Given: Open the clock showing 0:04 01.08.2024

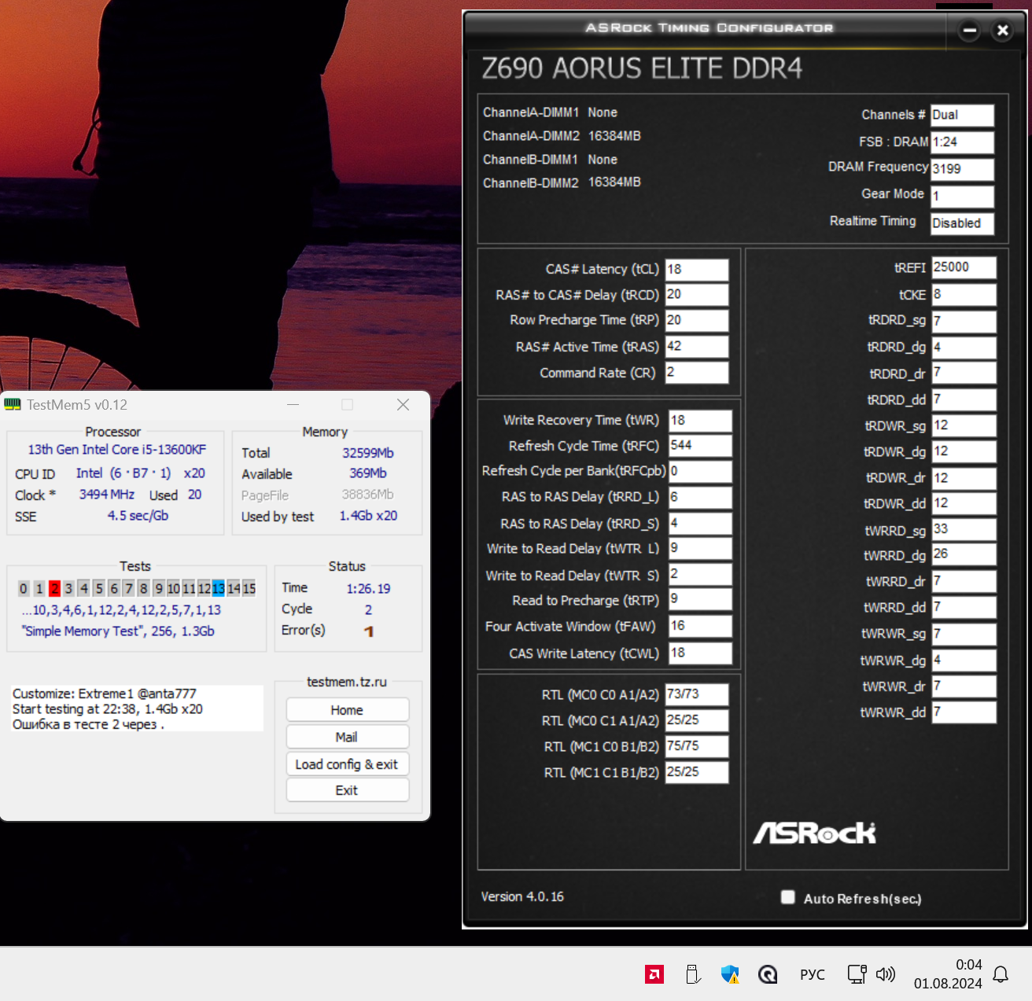Looking at the screenshot, I should [948, 974].
